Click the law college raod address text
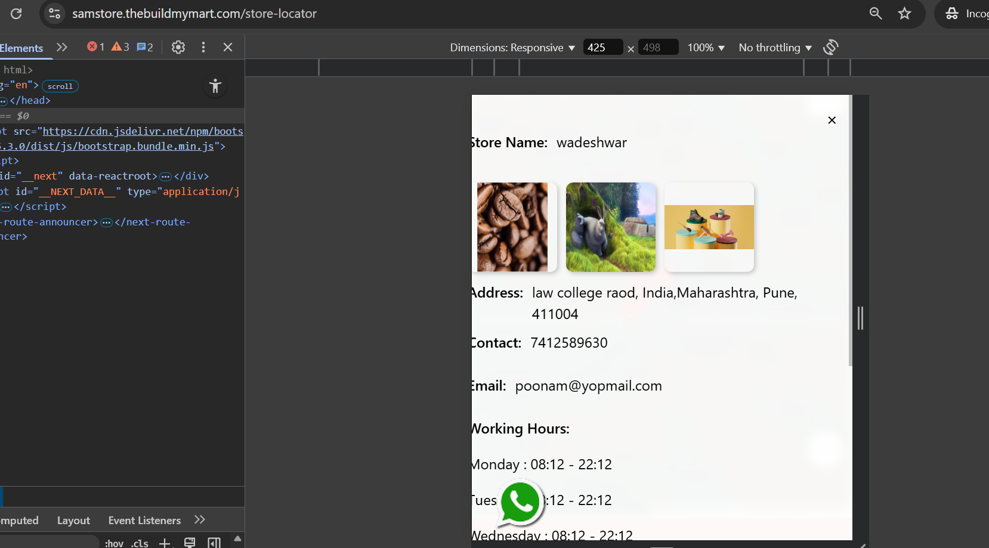Image resolution: width=989 pixels, height=548 pixels. click(x=665, y=304)
